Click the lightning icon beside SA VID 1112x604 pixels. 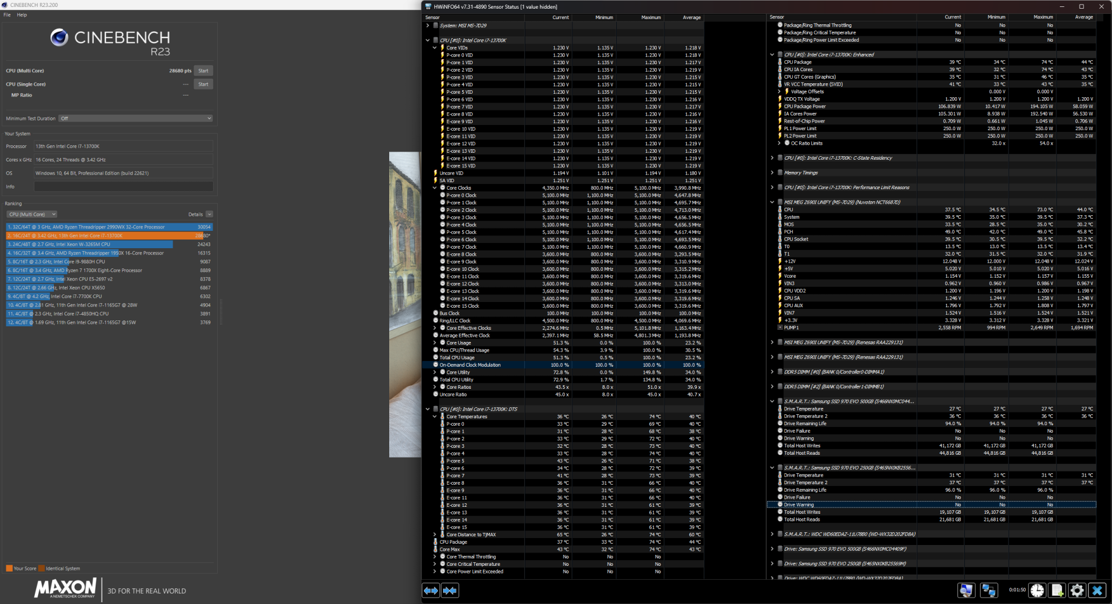436,181
